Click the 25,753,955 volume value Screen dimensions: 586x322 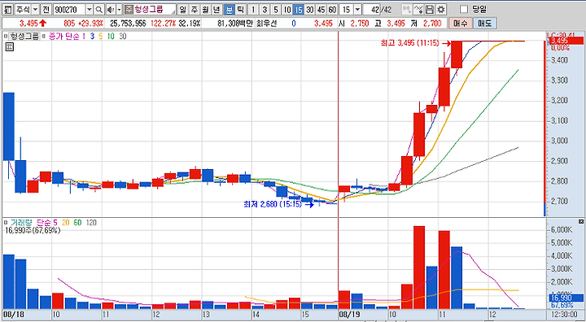tap(128, 24)
